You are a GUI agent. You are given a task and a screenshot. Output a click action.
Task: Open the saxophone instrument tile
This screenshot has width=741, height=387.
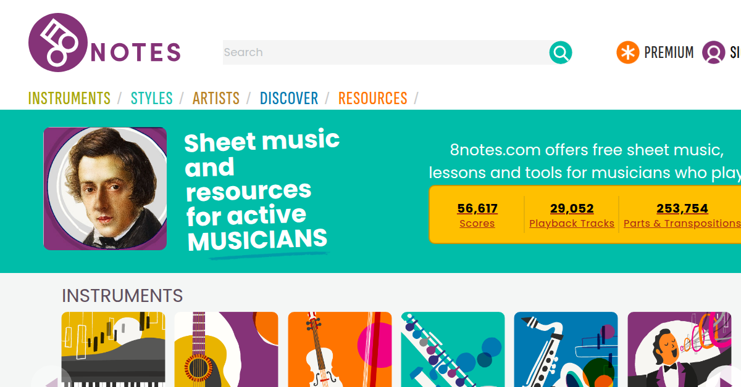pos(566,349)
